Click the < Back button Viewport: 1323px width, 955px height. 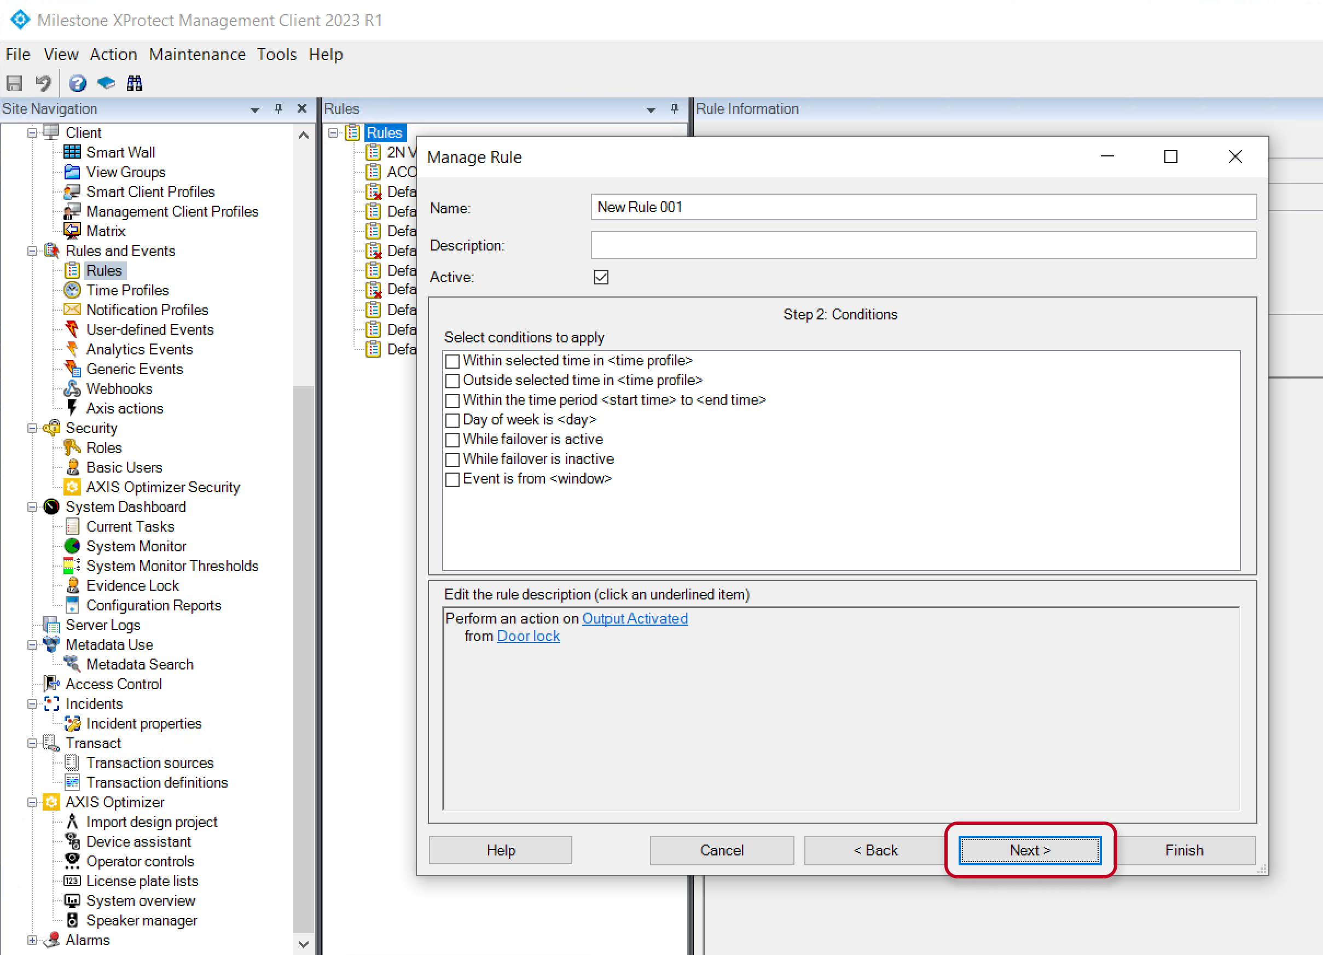[x=875, y=850]
